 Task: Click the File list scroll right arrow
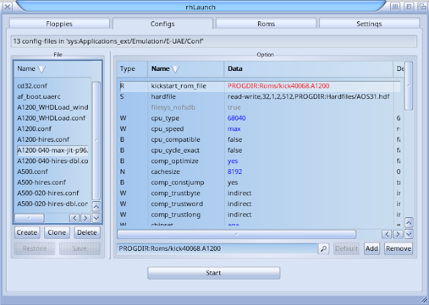85,218
